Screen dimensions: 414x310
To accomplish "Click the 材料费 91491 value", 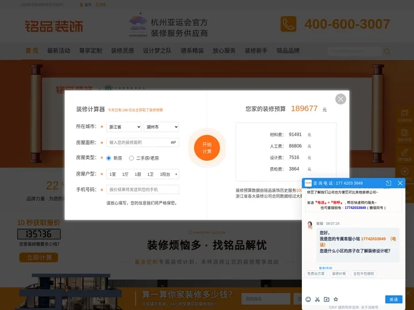I will (295, 134).
